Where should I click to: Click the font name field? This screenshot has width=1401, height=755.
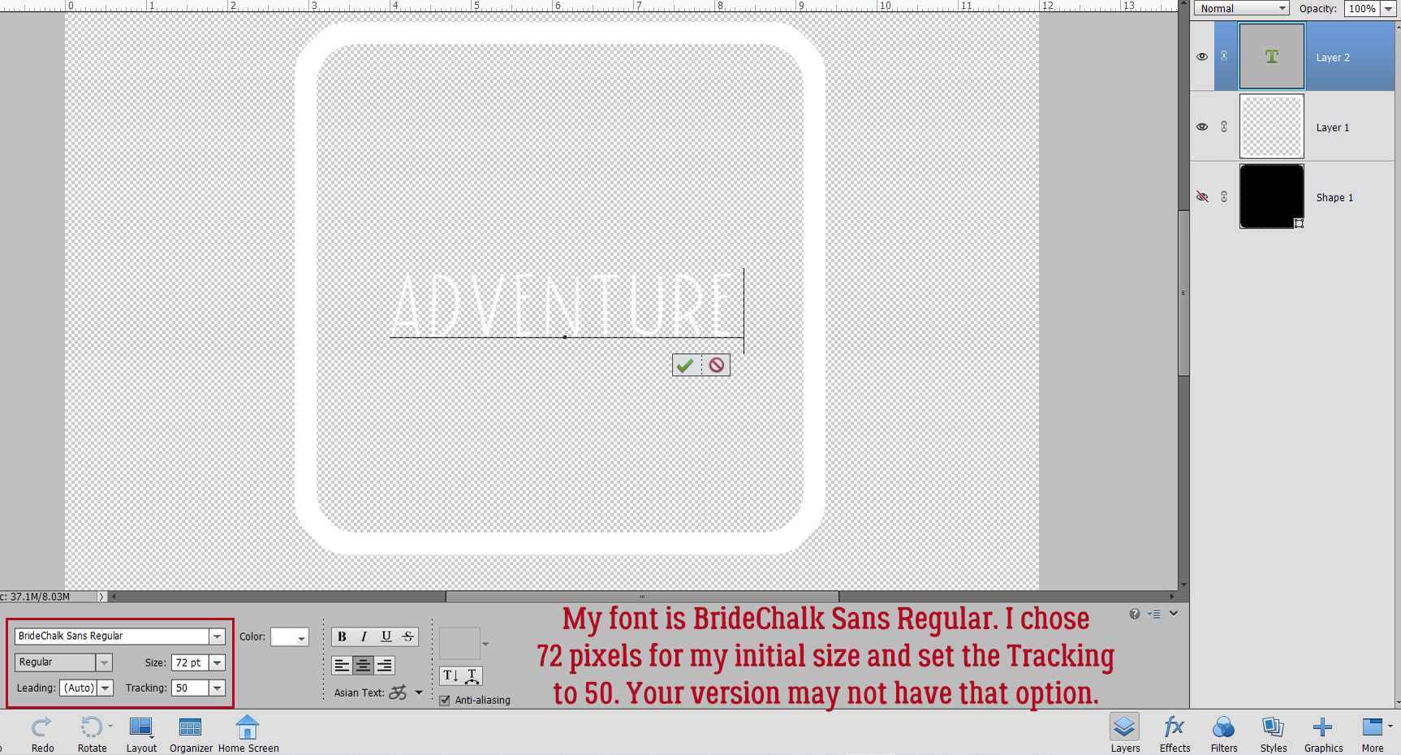(112, 636)
